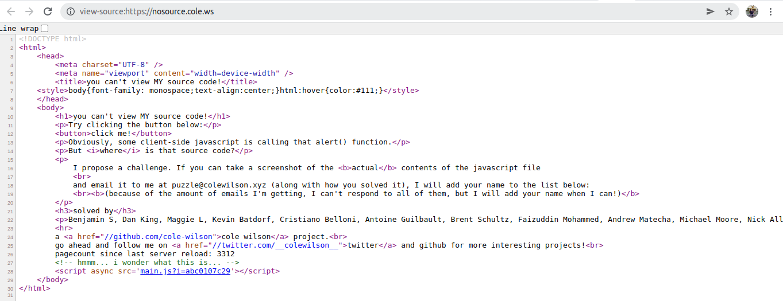783x301 pixels.
Task: Open the Chrome three-dot menu
Action: (x=770, y=11)
